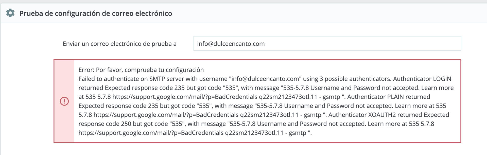Click the second BadCredentials support.google.com URL
The image size is (487, 155).
[166, 115]
